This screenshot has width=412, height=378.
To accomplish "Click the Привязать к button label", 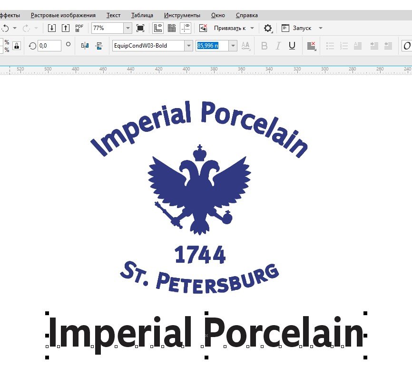I will point(230,28).
